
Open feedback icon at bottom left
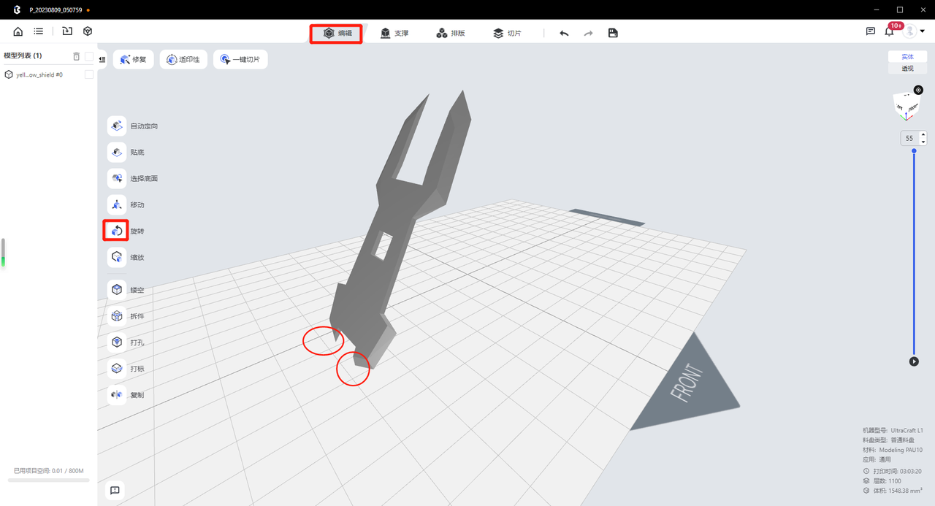[x=115, y=491]
